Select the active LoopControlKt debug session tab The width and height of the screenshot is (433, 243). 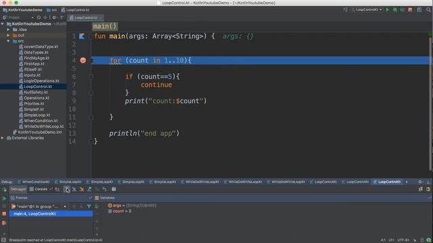coord(387,182)
